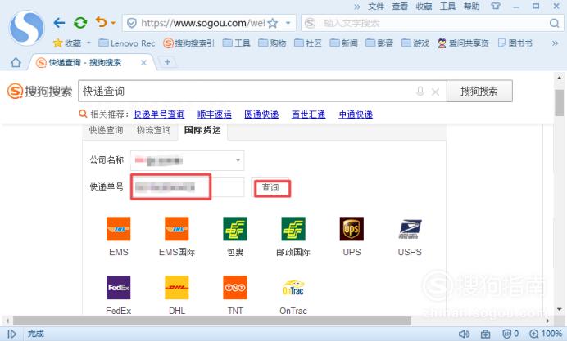Open the 搜狗搜索引 bookmark

(x=188, y=43)
